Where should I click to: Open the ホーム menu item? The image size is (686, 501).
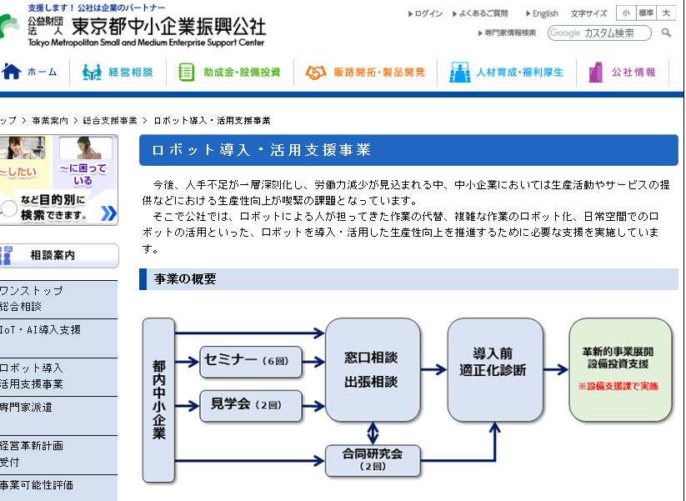coord(42,72)
